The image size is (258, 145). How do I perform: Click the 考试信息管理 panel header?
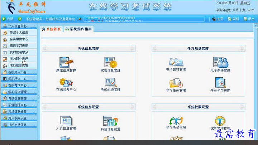coord(89,48)
